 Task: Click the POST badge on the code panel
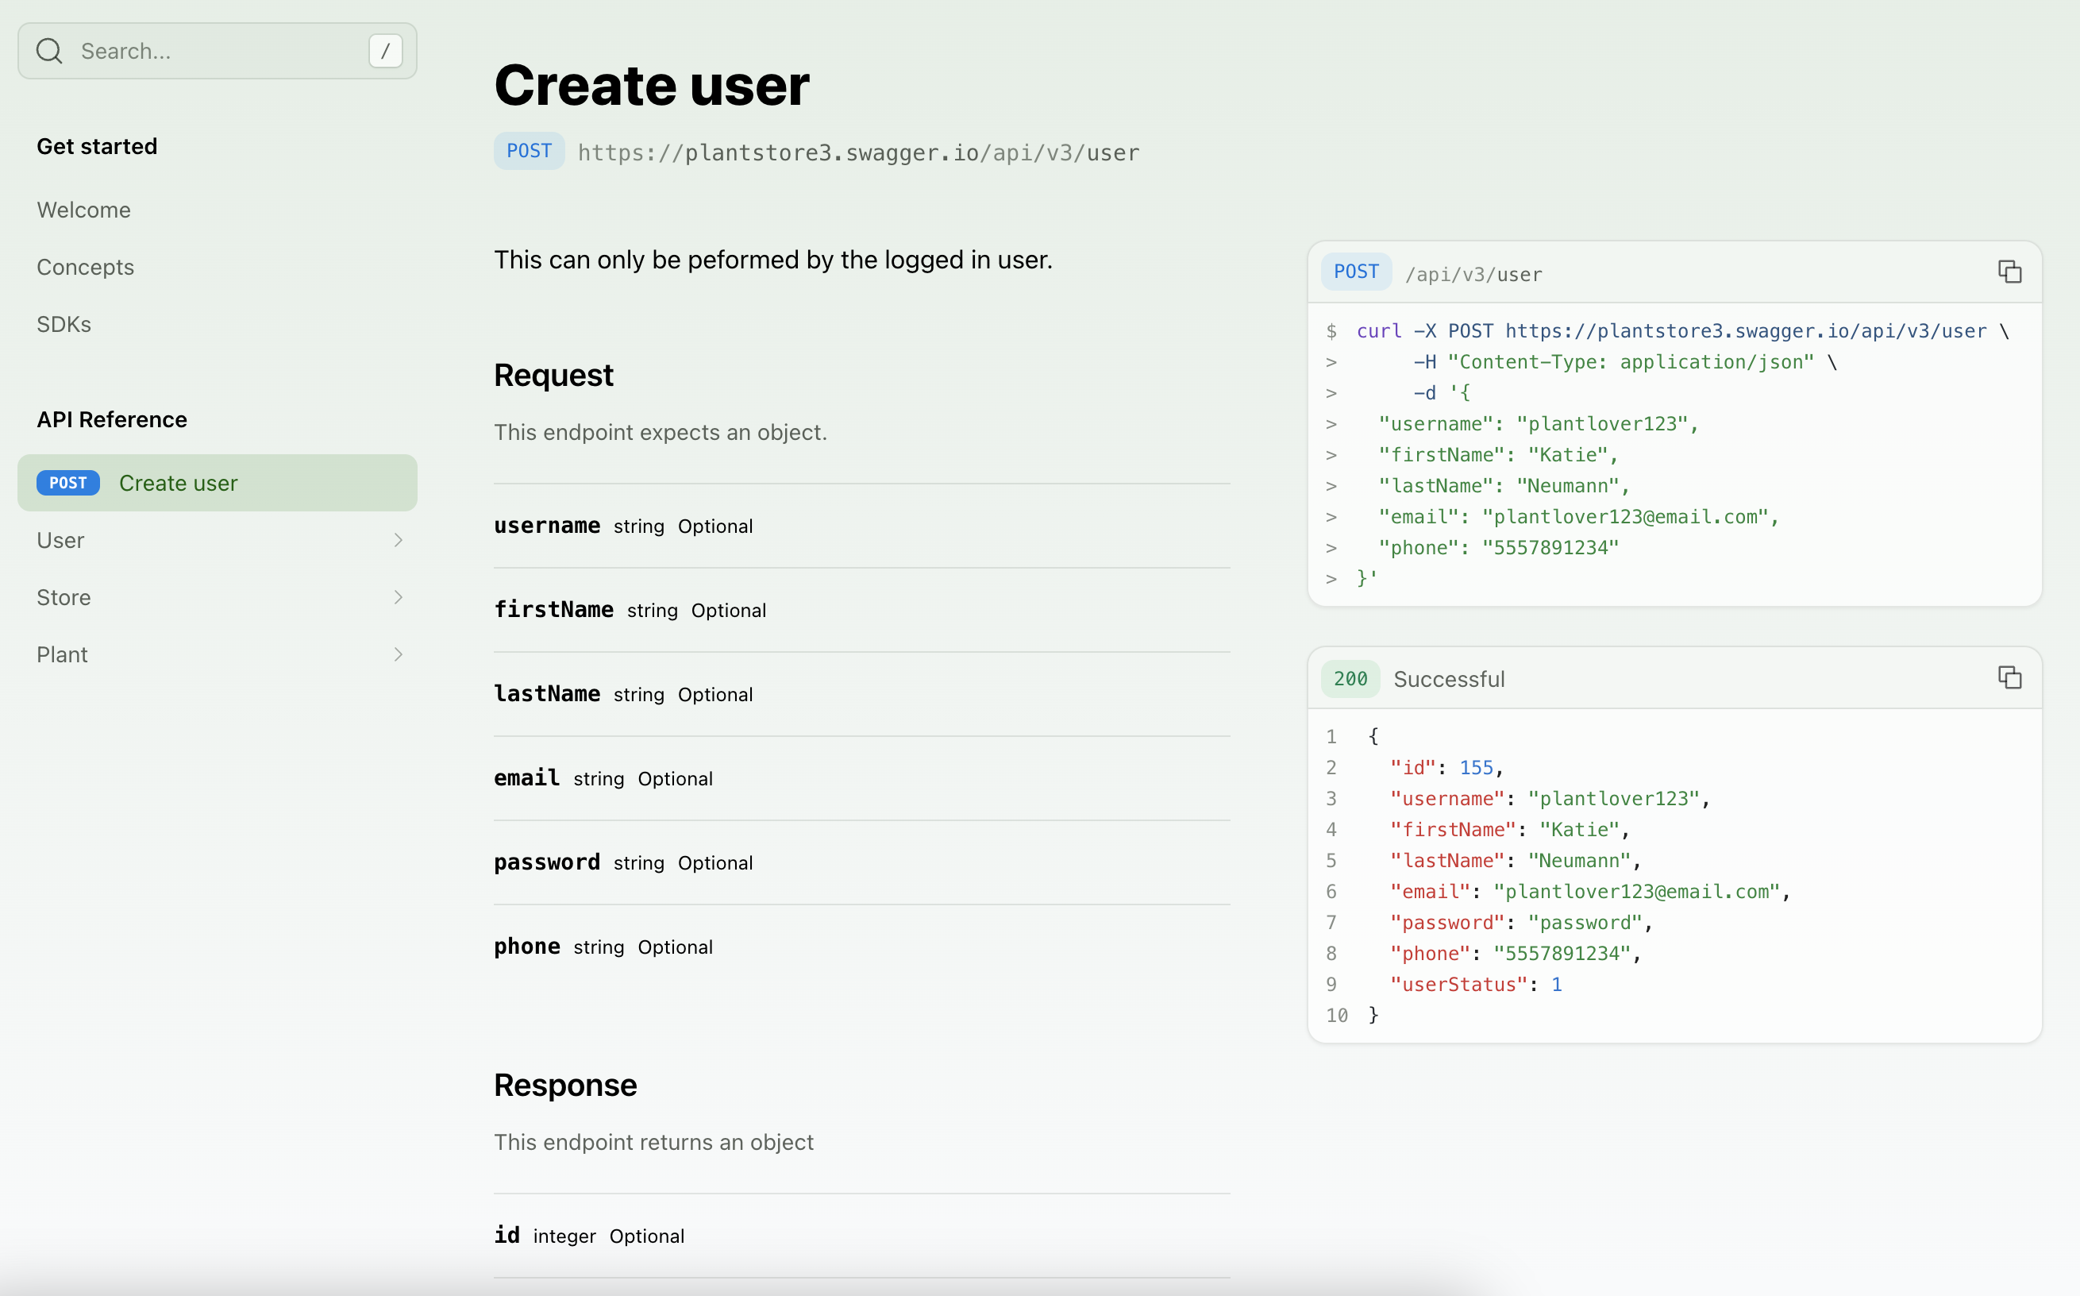(x=1354, y=272)
